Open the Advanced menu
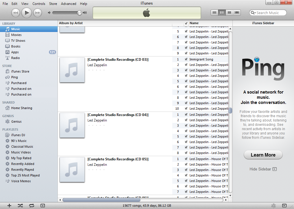The image size is (294, 209). coord(68,3)
